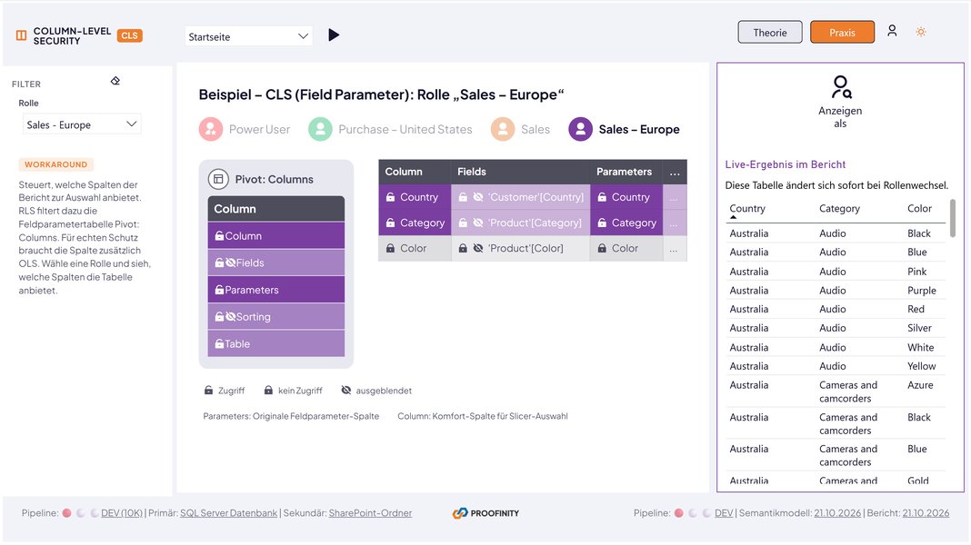This screenshot has width=971, height=545.
Task: Click the Anzeigen als person-search icon
Action: coord(840,87)
